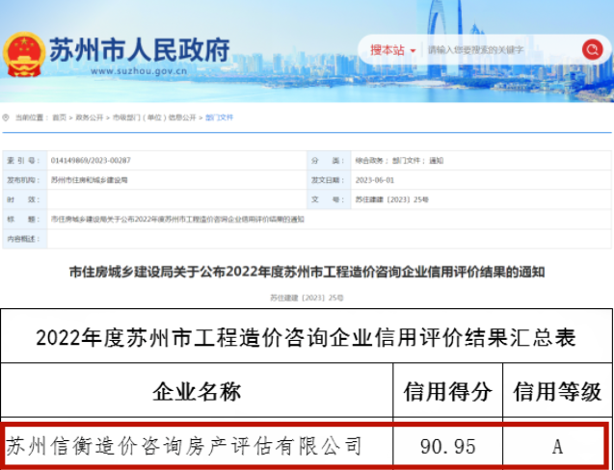Viewport: 614px width, 470px height.
Task: Open 市级部门(单位)信息公开 breadcrumb link
Action: [154, 117]
